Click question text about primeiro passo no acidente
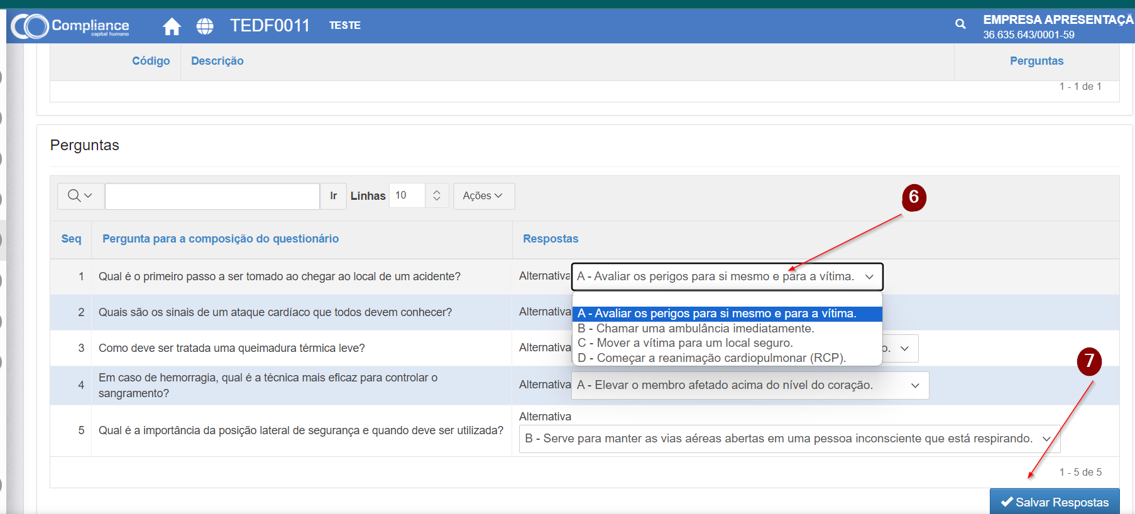Viewport: 1135px width, 514px height. click(280, 276)
